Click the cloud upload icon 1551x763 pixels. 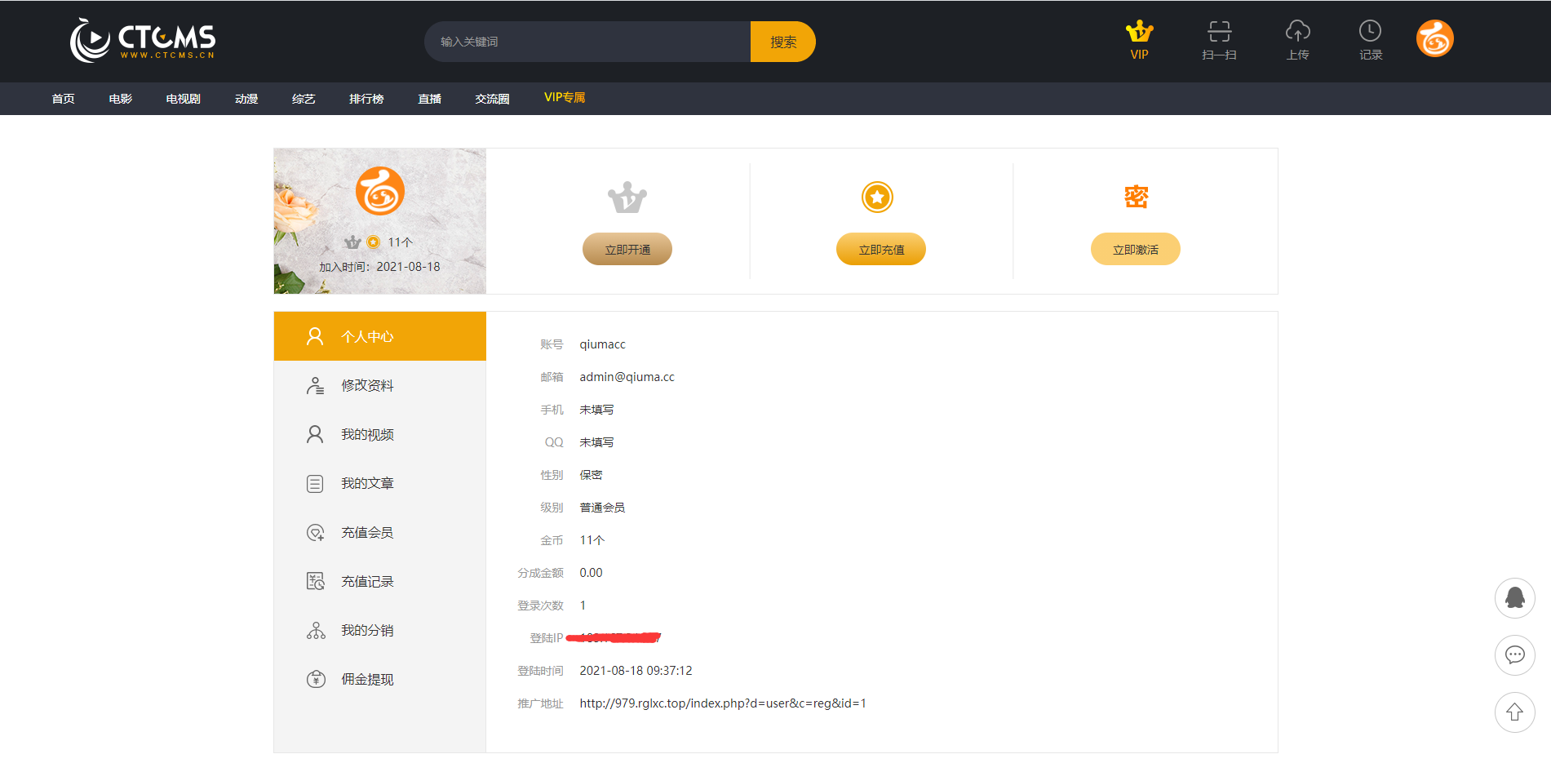point(1297,33)
